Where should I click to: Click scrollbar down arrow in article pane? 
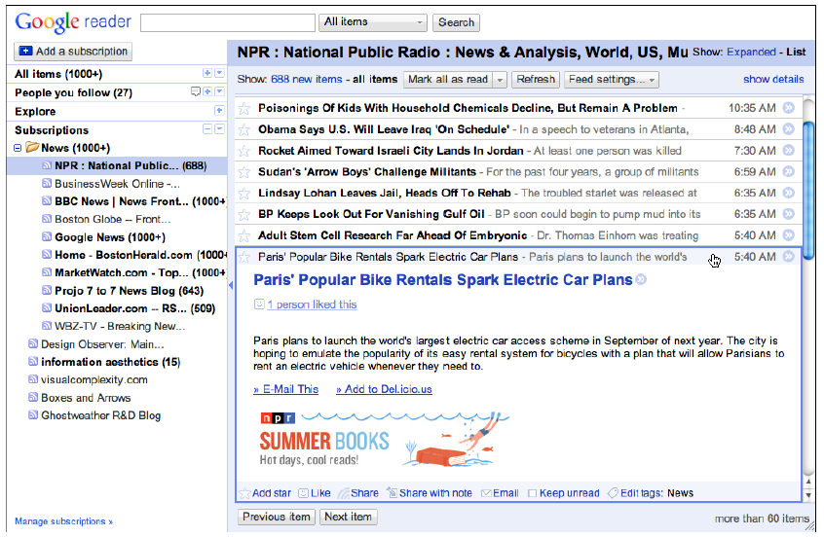(808, 495)
